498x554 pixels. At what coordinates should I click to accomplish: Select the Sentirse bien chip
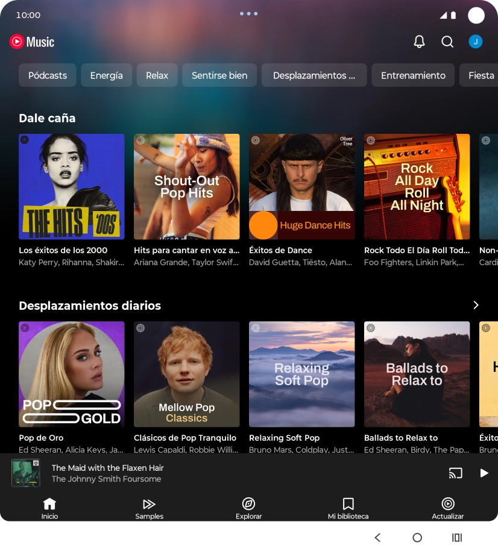pyautogui.click(x=219, y=75)
